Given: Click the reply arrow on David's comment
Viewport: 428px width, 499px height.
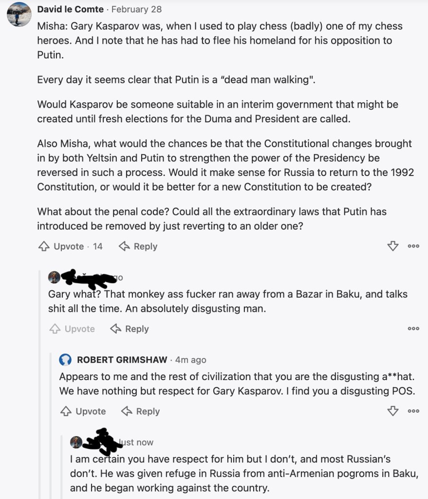Looking at the screenshot, I should point(138,247).
